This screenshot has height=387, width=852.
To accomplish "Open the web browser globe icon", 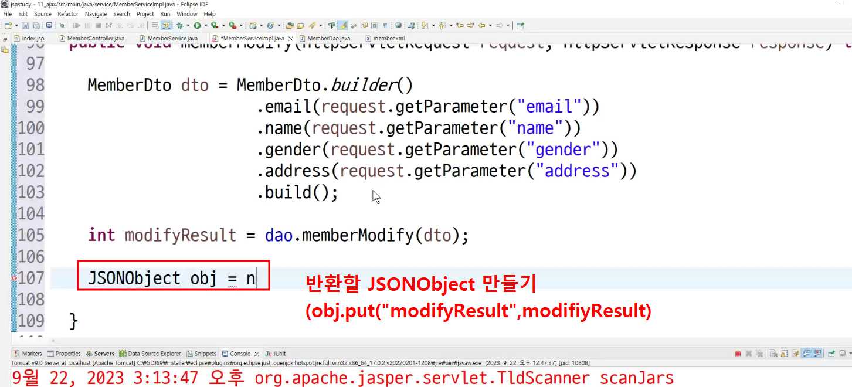I will point(399,26).
